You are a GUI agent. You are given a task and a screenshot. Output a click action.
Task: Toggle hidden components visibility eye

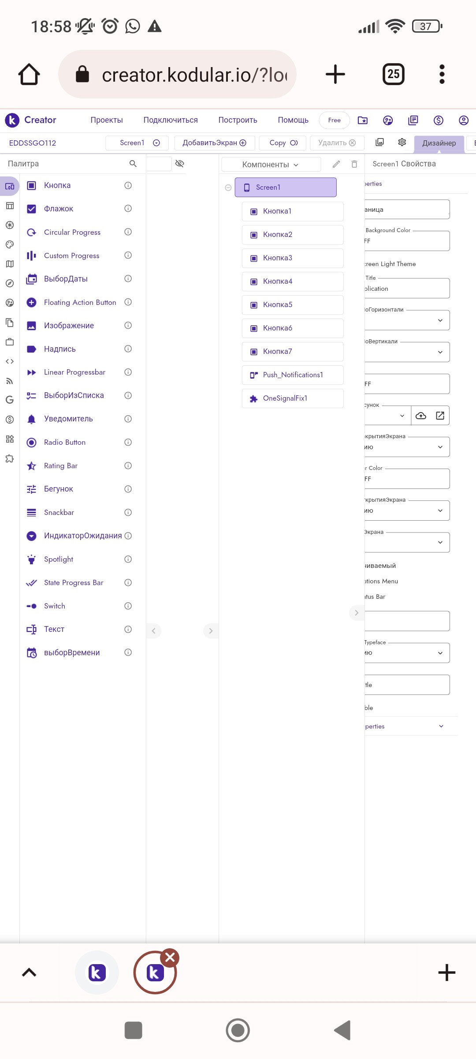(x=179, y=164)
